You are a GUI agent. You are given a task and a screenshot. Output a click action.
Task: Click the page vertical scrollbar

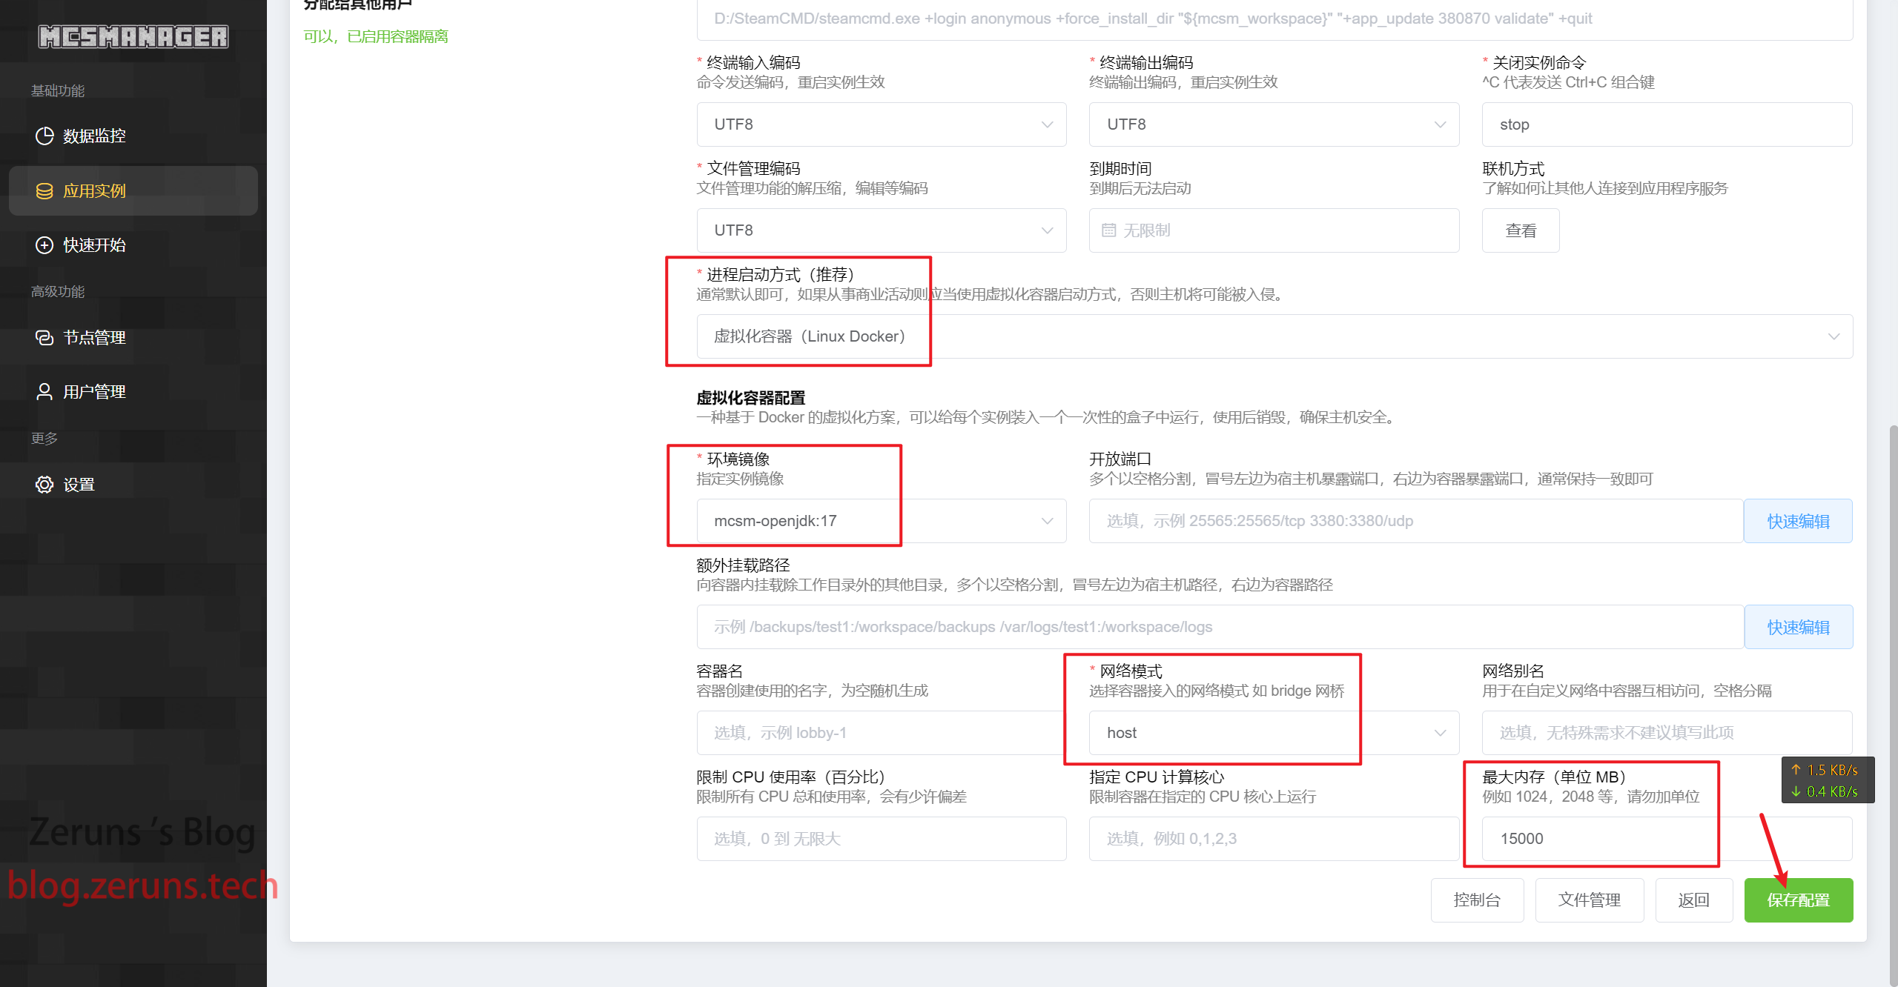[x=1893, y=704]
